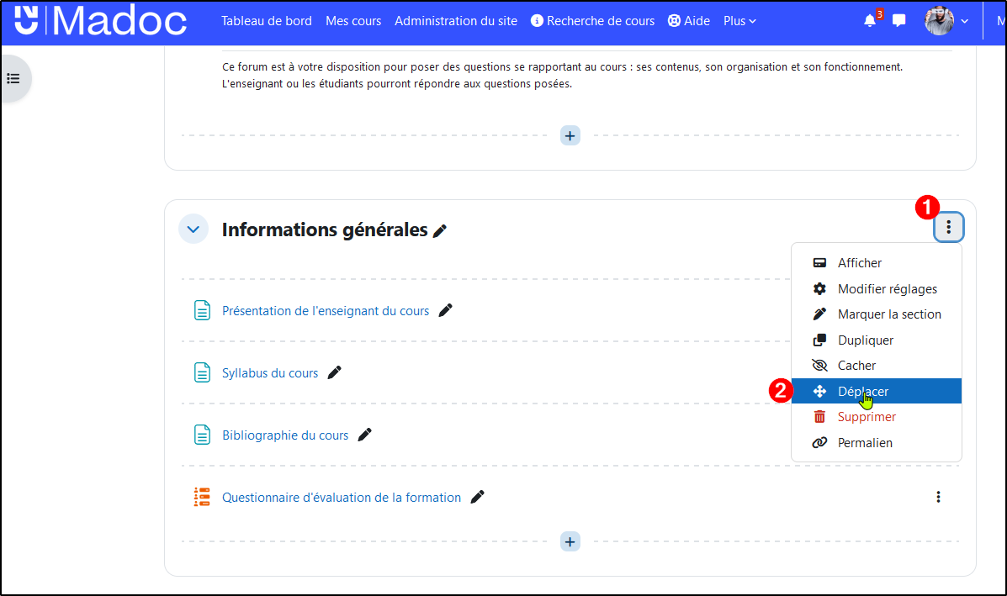Edit title of Syllabus du cours via pencil
1007x596 pixels.
[335, 372]
